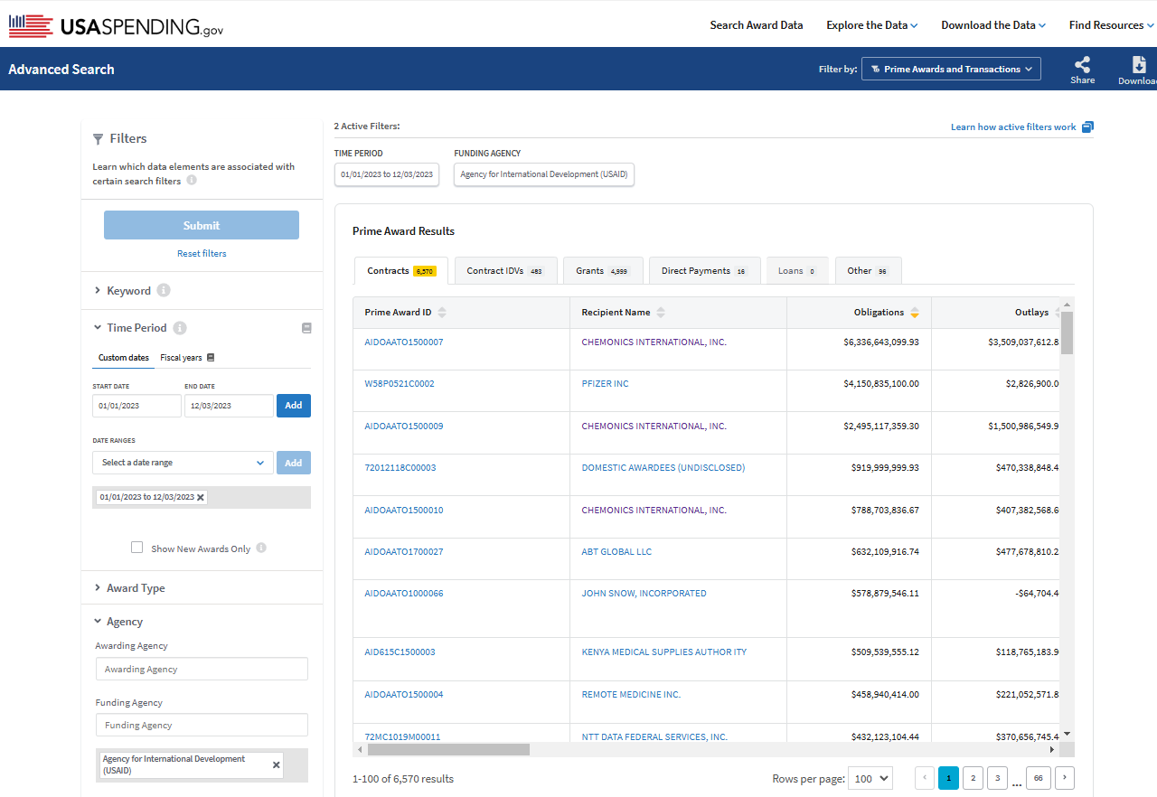Click the End Date input field
1157x797 pixels.
[229, 406]
